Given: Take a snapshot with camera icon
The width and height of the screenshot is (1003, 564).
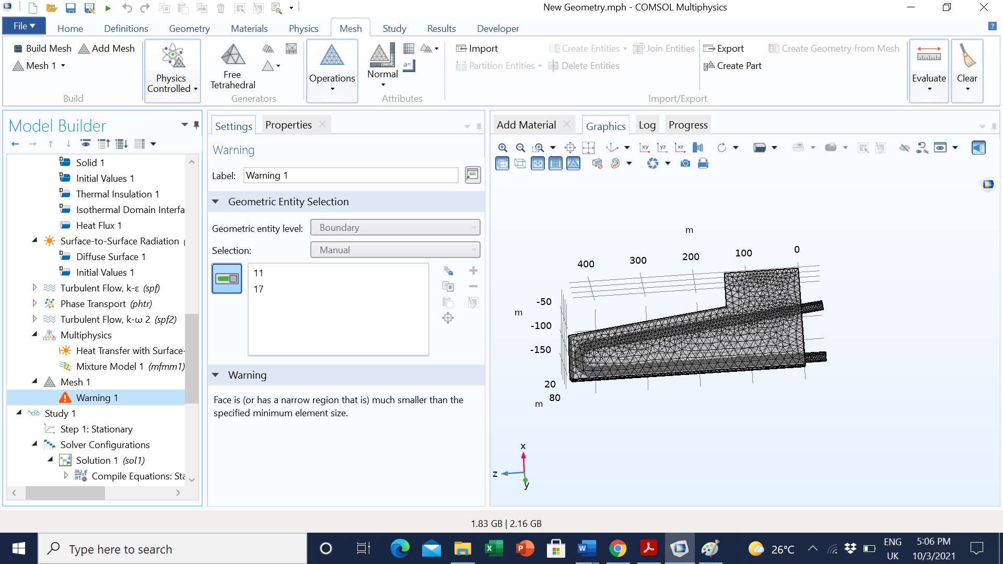Looking at the screenshot, I should 685,163.
